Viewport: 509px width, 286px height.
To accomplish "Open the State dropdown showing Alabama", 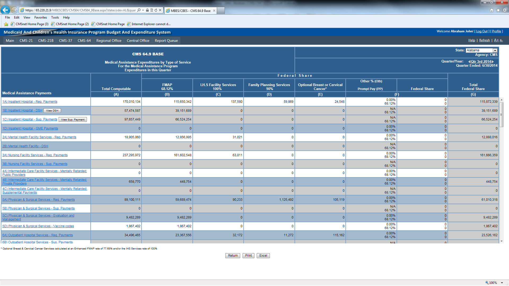I will pyautogui.click(x=495, y=50).
